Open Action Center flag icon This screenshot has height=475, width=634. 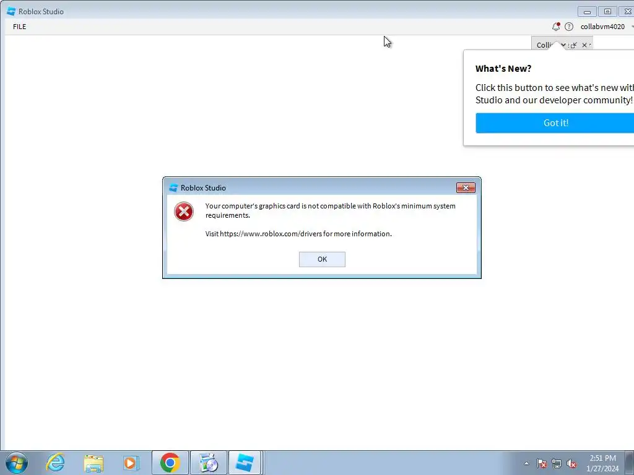coord(542,463)
